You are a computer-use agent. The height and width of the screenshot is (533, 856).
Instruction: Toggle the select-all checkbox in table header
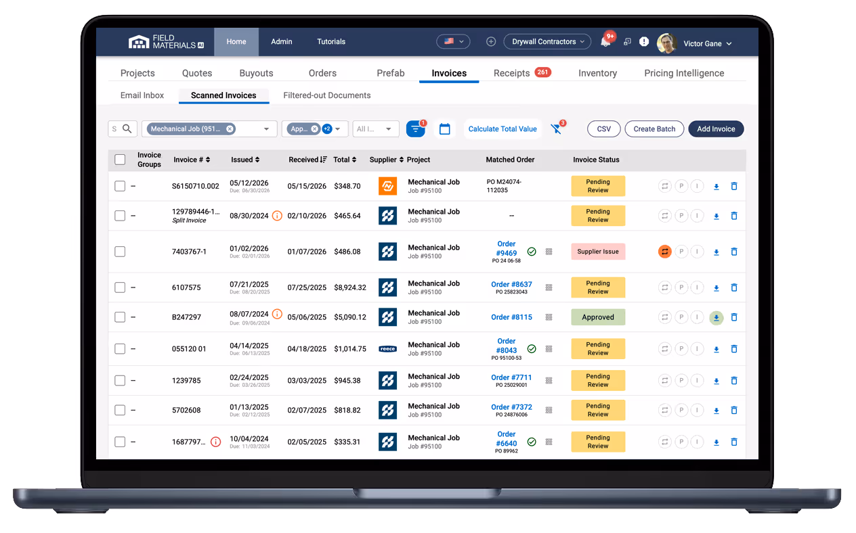[120, 160]
